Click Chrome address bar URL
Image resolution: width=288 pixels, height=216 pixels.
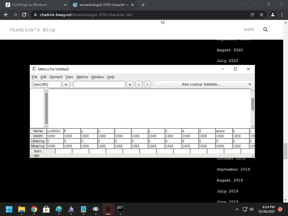tap(86, 15)
